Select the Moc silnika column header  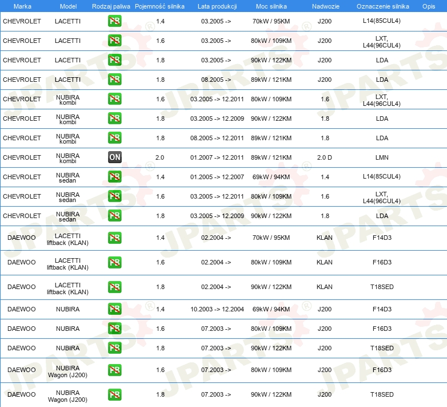(x=272, y=6)
